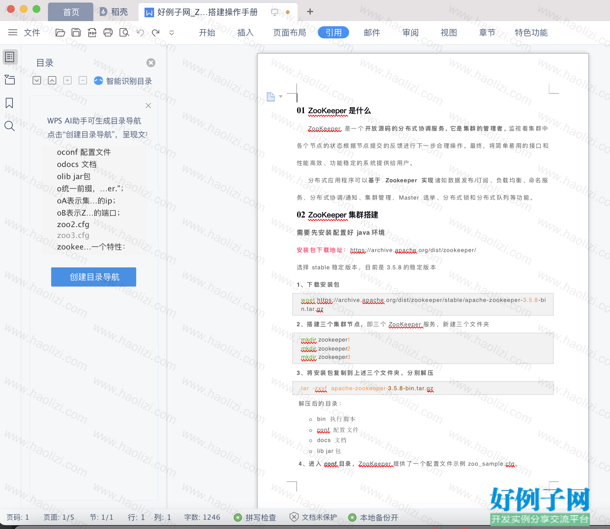610x529 pixels.
Task: Click mkdir zookeeper2 line
Action: click(x=325, y=349)
